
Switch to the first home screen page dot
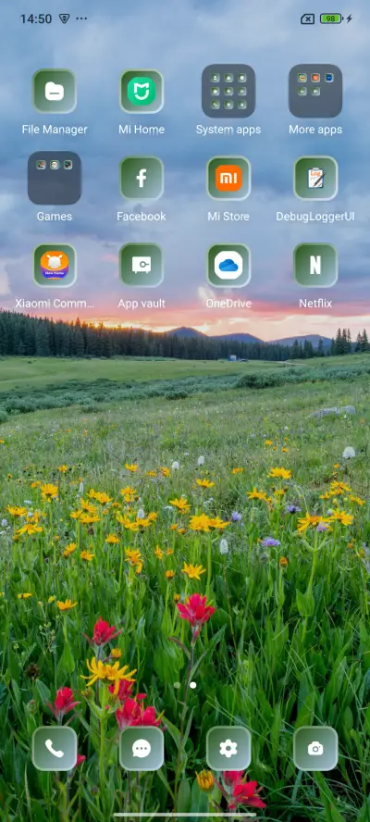(178, 685)
